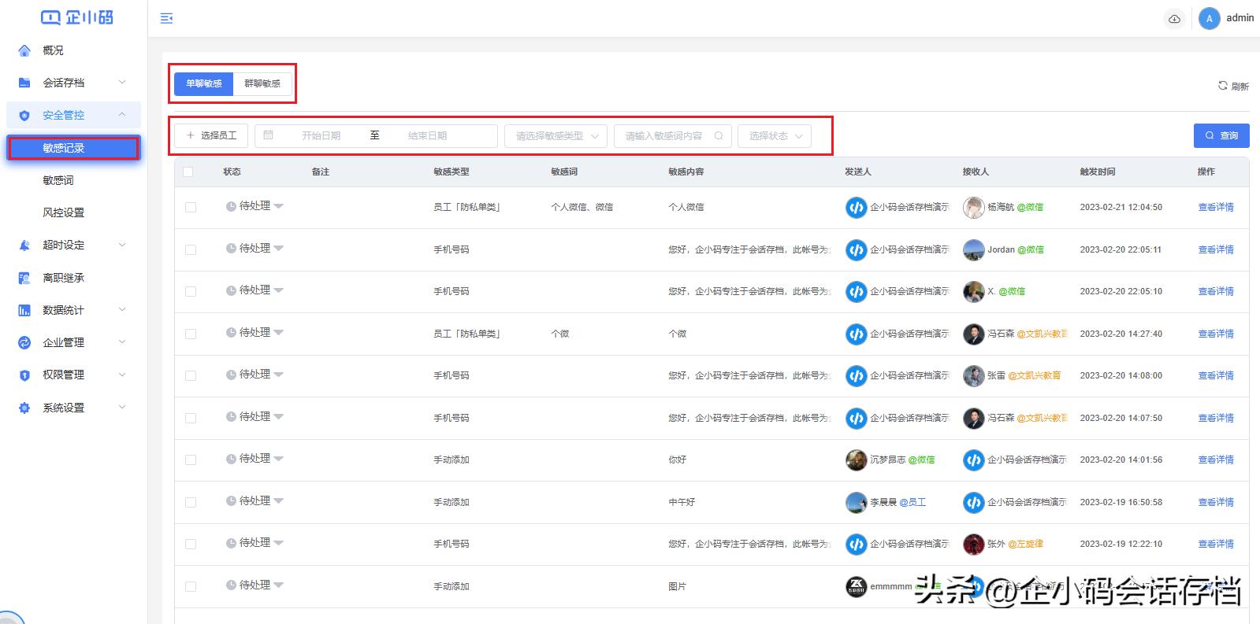
Task: Open the 请选择敏感类型 dropdown
Action: 556,136
